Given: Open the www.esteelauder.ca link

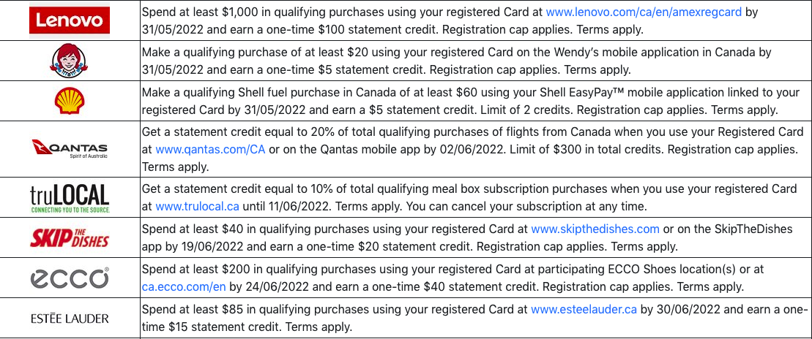Looking at the screenshot, I should 584,310.
